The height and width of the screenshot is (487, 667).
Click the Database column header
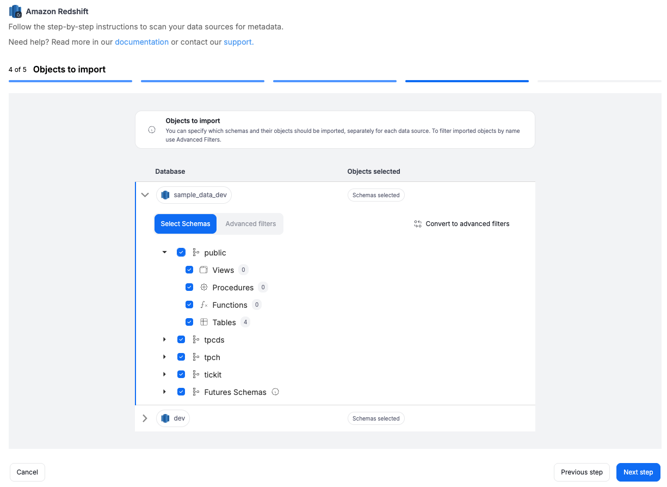coord(170,171)
